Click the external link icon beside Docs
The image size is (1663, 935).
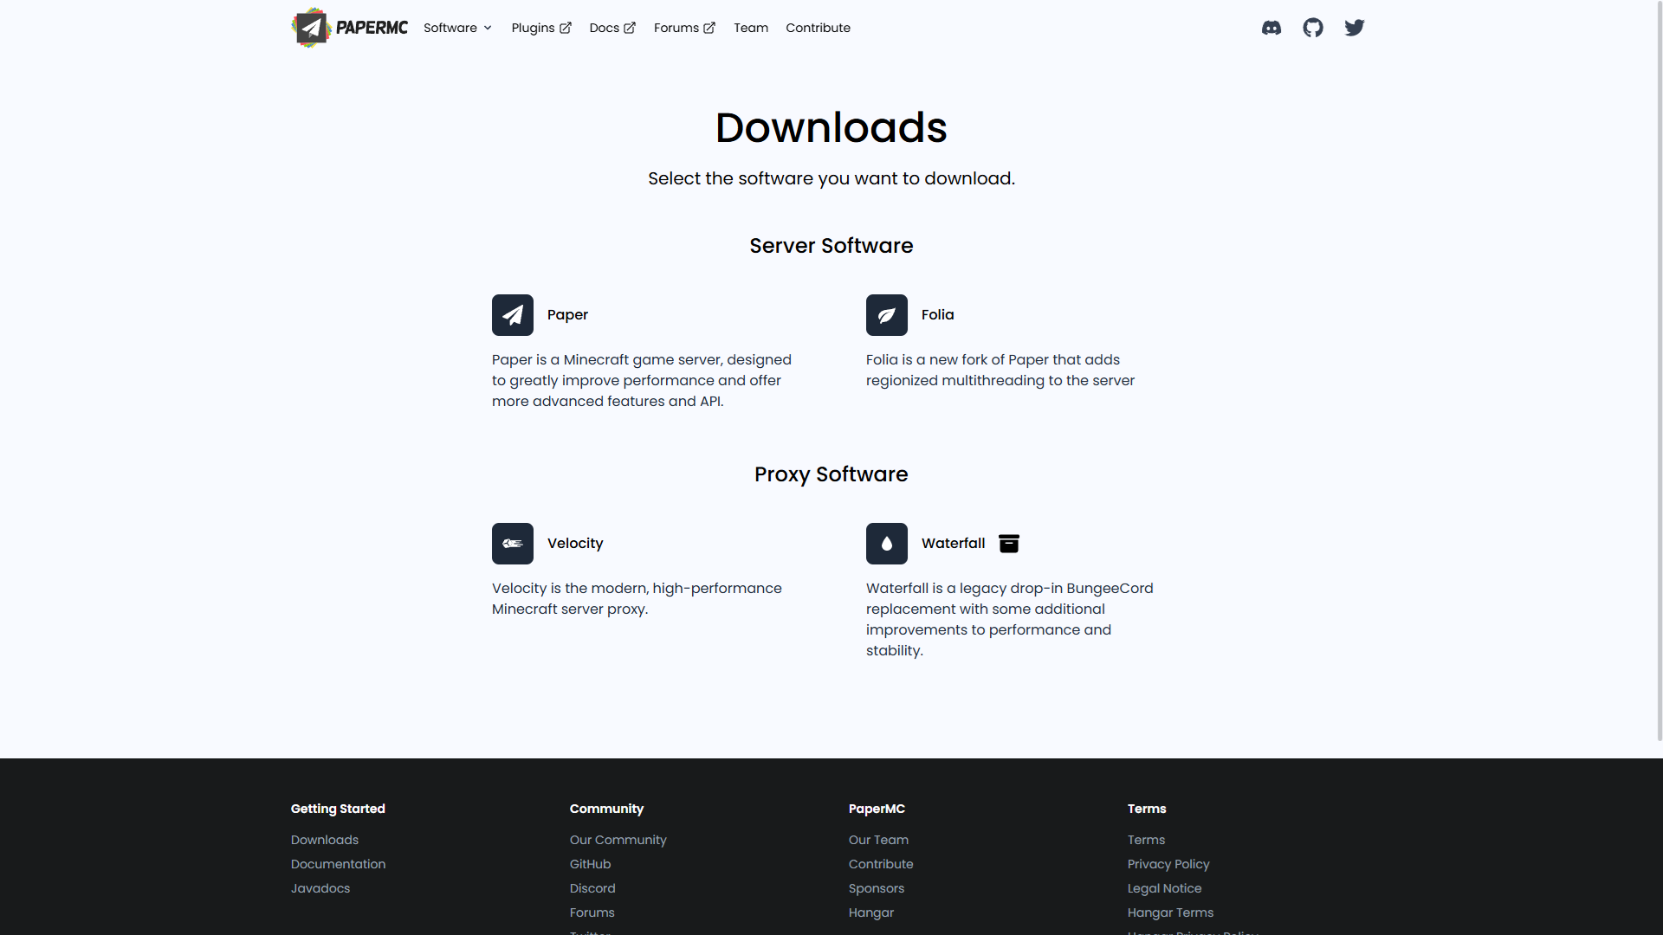630,28
